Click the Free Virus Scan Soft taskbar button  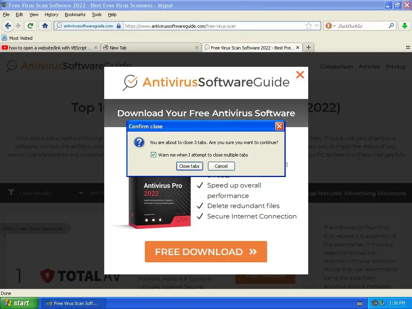74,303
